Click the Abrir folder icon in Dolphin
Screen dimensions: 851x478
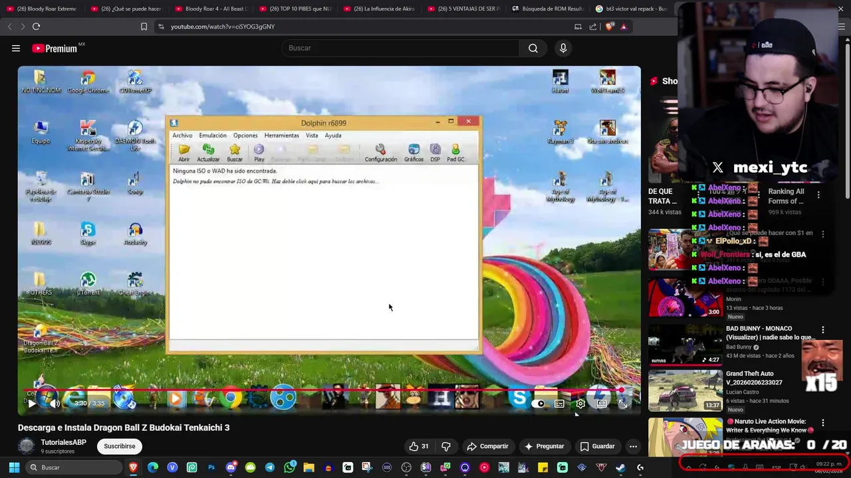pos(184,153)
